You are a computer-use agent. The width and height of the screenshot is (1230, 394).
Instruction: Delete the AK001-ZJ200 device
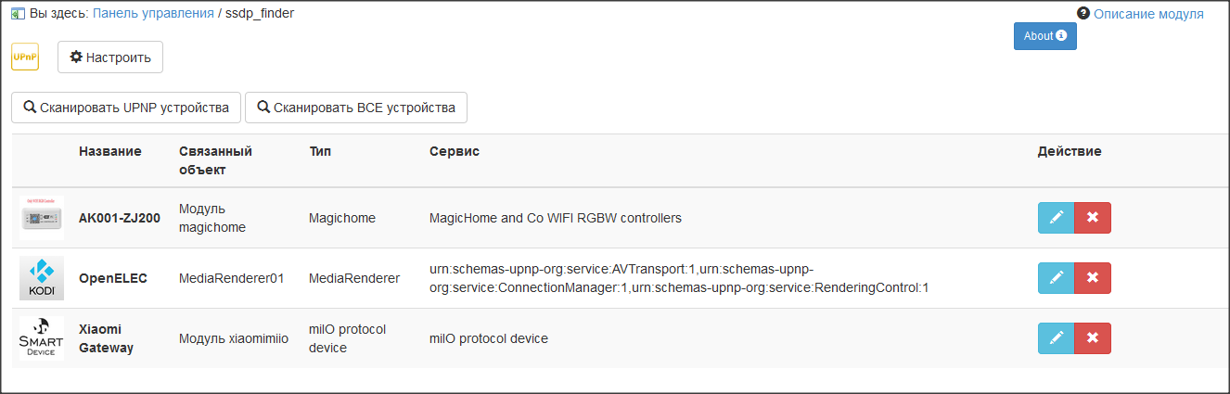click(1092, 218)
